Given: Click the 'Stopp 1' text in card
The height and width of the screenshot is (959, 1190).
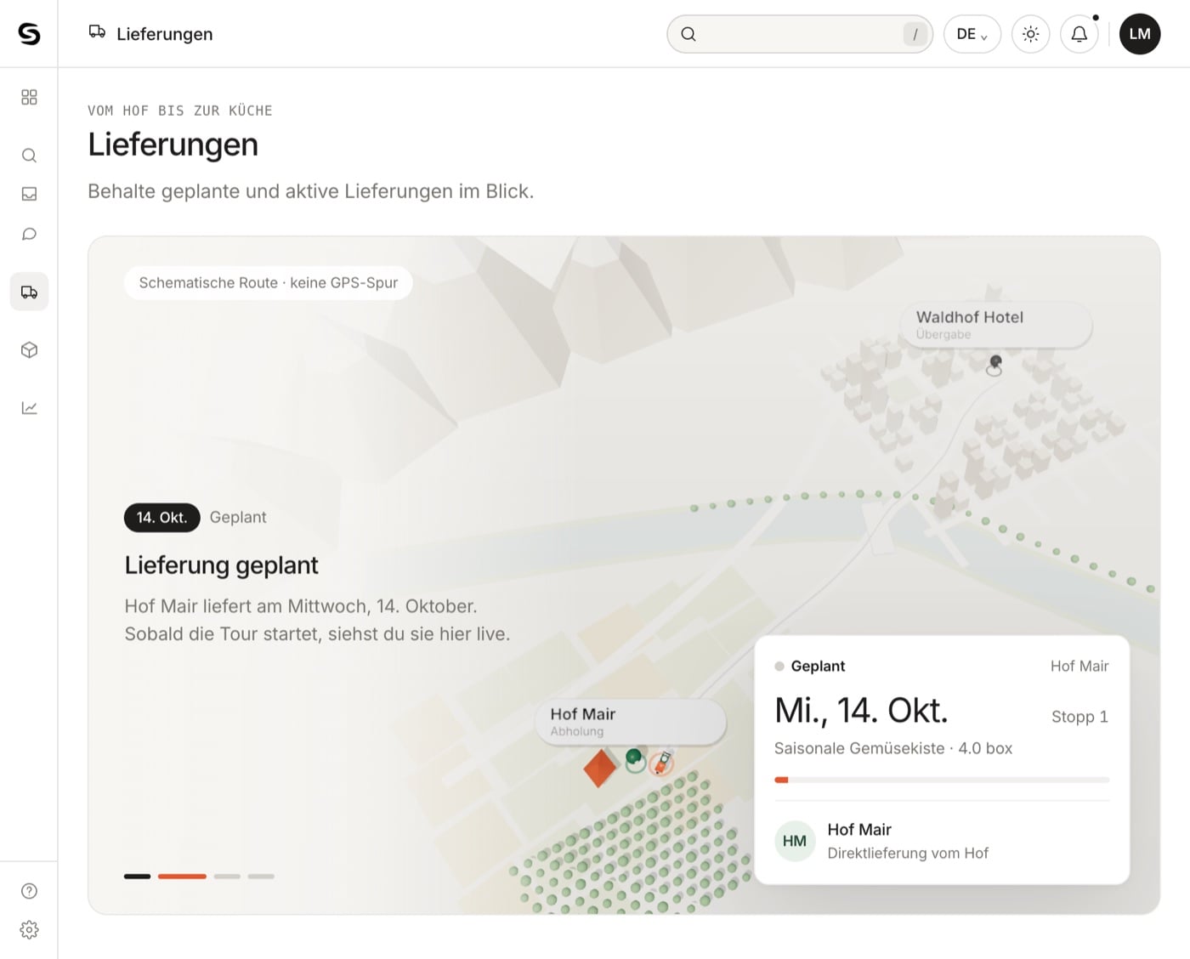Looking at the screenshot, I should click(x=1079, y=717).
